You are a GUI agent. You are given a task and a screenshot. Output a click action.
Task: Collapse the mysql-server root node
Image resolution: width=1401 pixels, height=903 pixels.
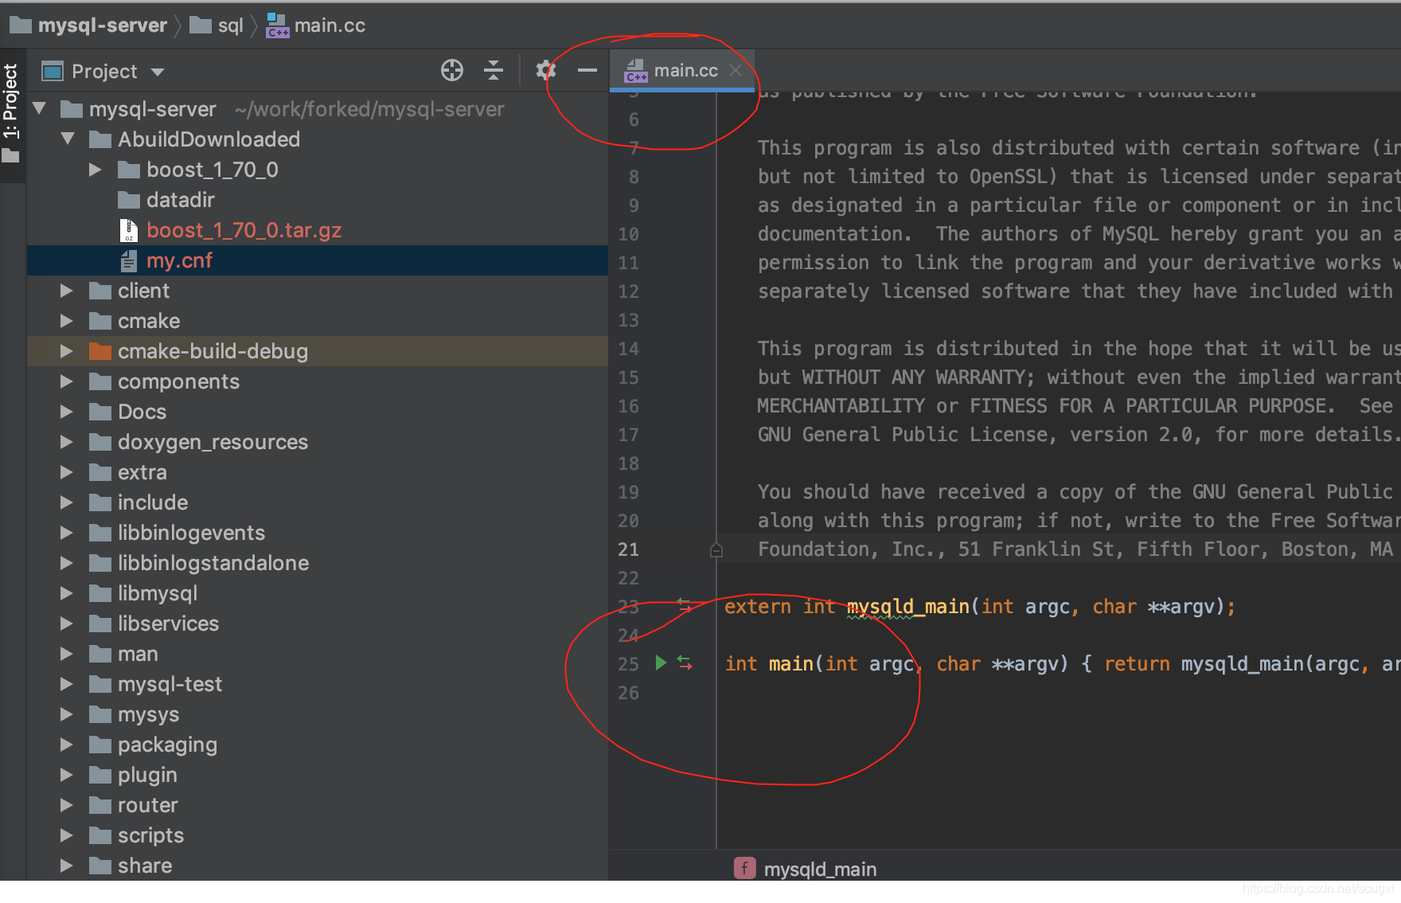pyautogui.click(x=39, y=108)
